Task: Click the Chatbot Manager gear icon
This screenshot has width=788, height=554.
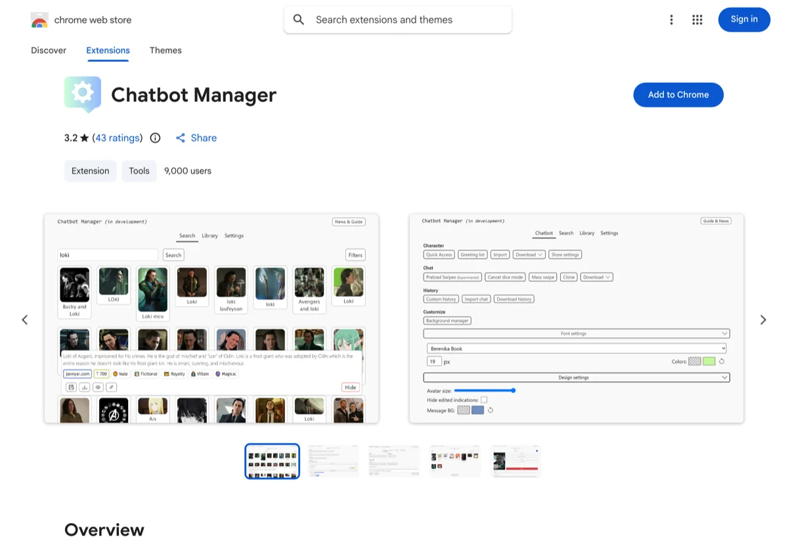Action: point(83,95)
